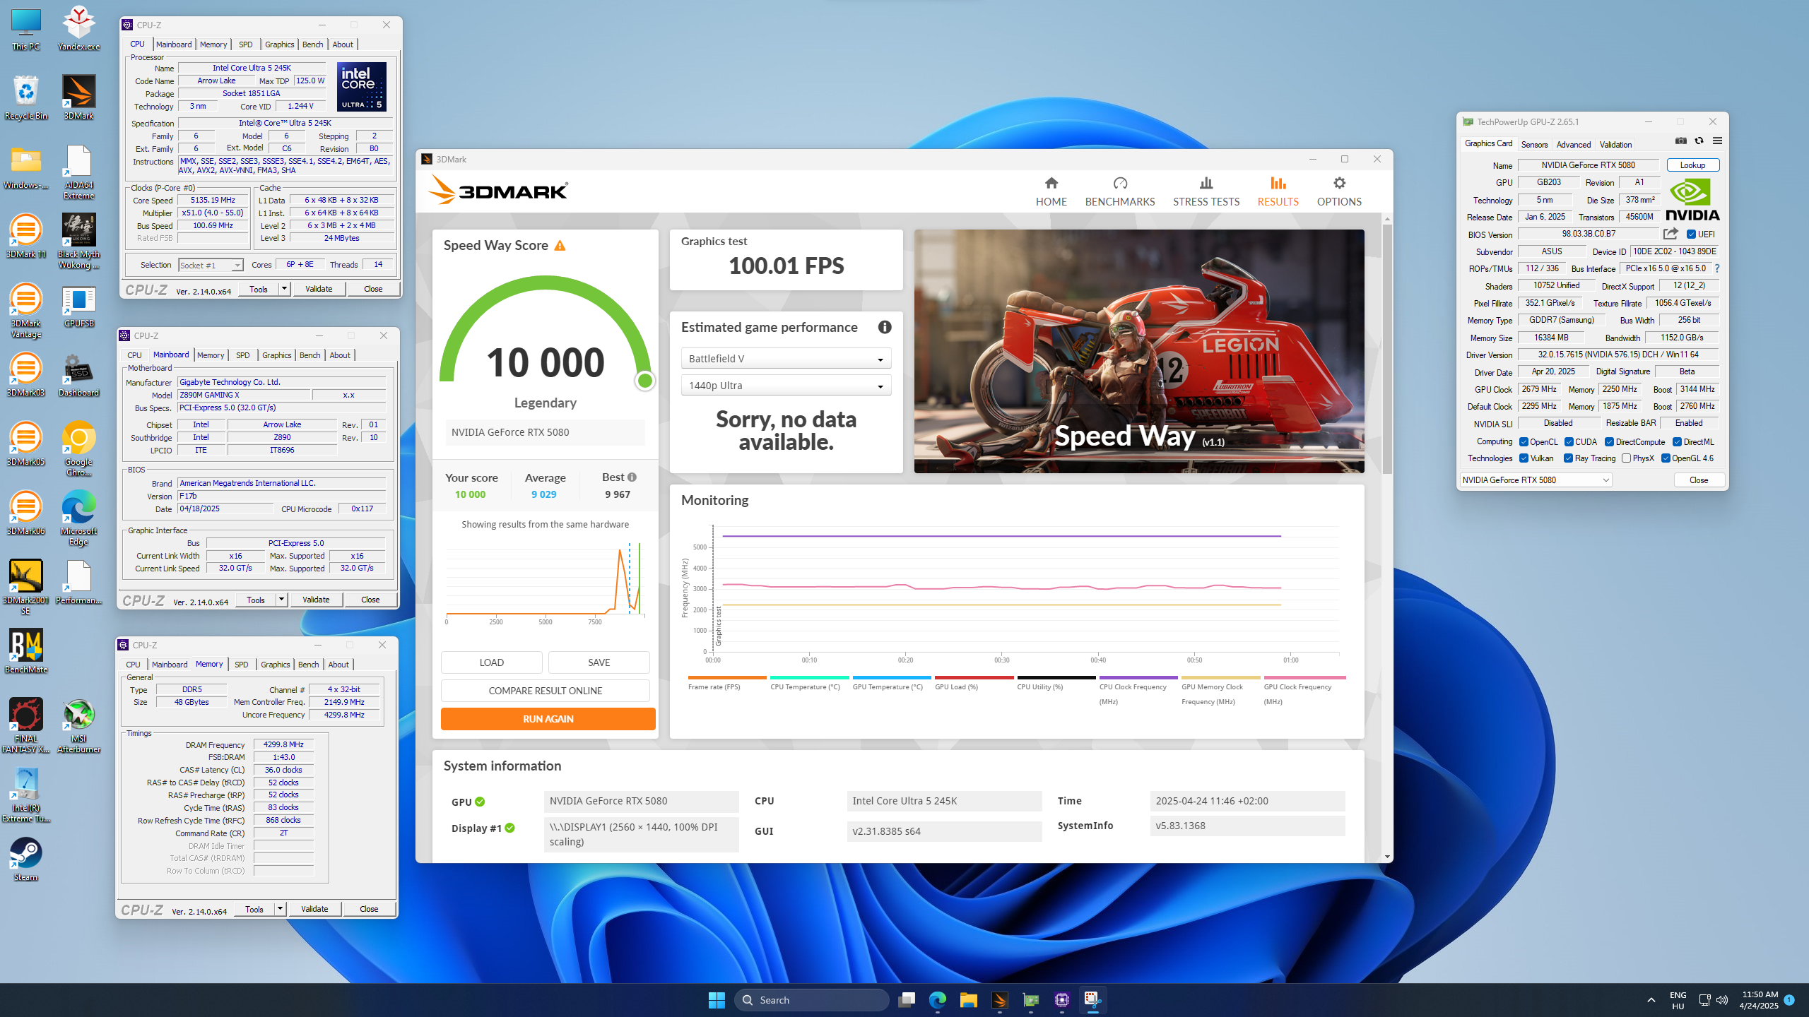Toggle OpenGL 4.6 checkbox in GPU-Z
The height and width of the screenshot is (1017, 1809).
tap(1666, 458)
